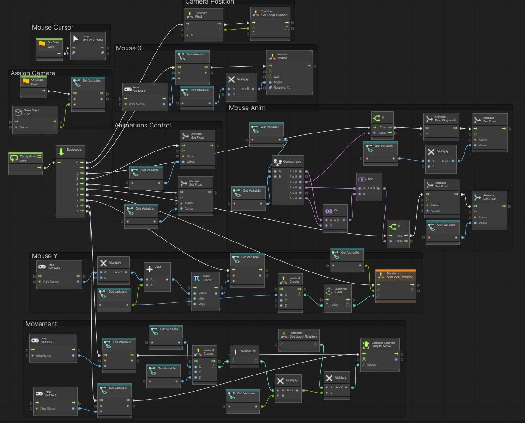Select the Mouse Anim group title

click(247, 108)
